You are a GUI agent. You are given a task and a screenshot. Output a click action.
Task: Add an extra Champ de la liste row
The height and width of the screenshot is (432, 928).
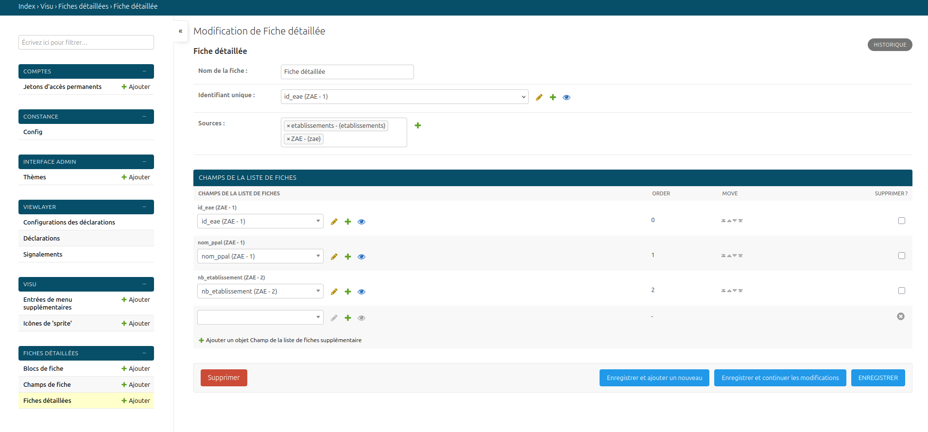(280, 340)
